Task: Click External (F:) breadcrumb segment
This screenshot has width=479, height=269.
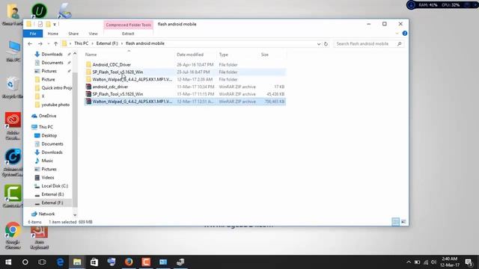Action: click(x=107, y=43)
